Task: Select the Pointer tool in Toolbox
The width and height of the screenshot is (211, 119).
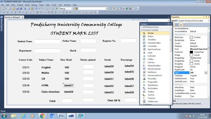Action: pos(155,33)
